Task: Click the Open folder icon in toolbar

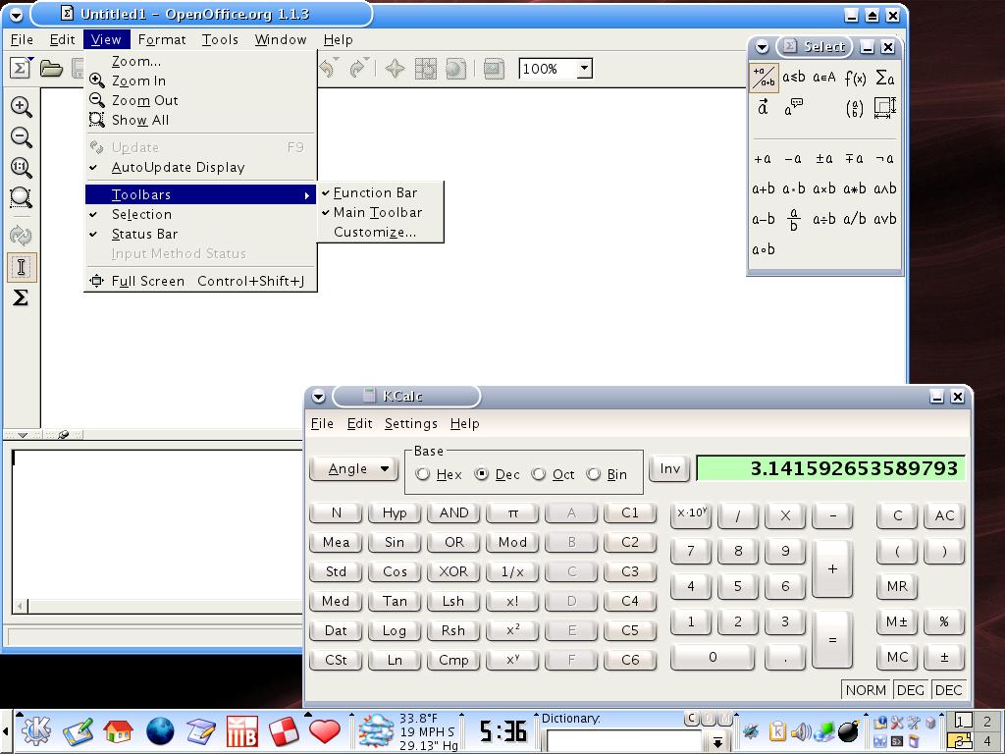Action: point(51,68)
